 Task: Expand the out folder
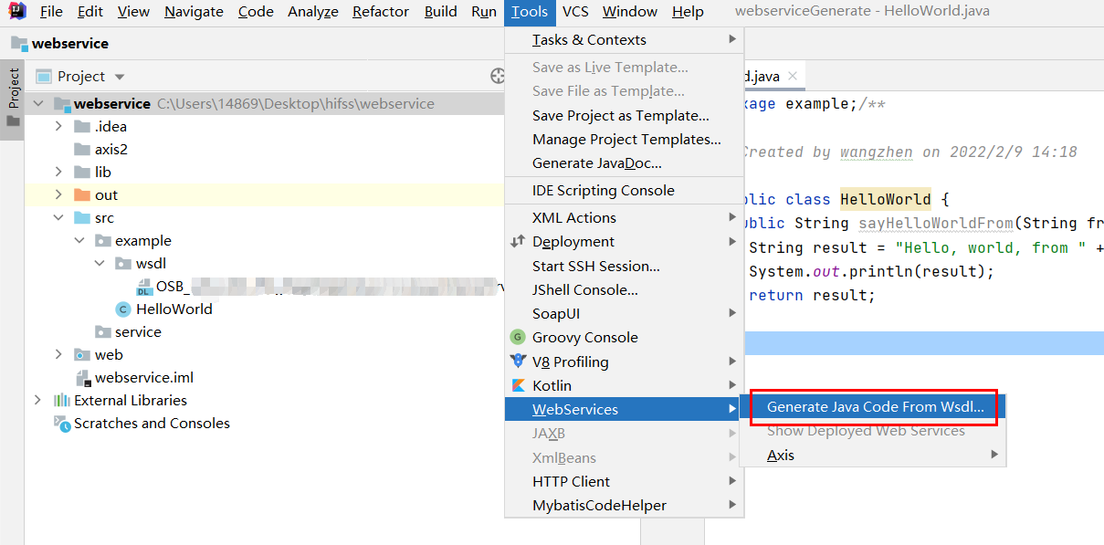[x=59, y=195]
